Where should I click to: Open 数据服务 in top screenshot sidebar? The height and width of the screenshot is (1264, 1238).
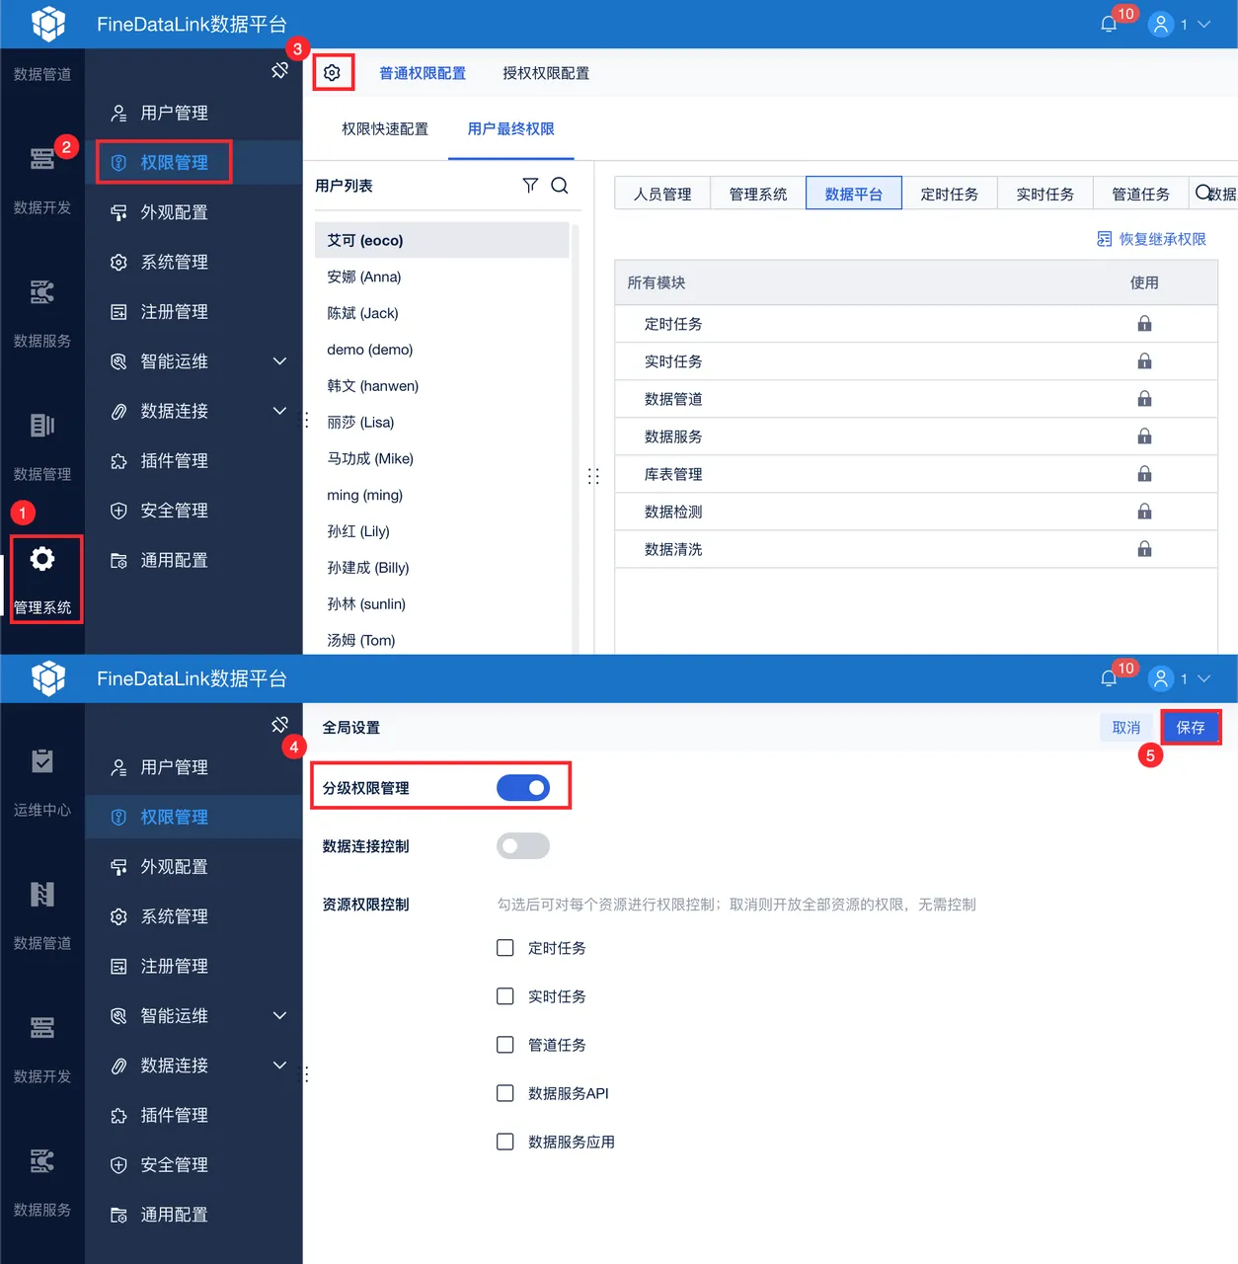click(42, 313)
